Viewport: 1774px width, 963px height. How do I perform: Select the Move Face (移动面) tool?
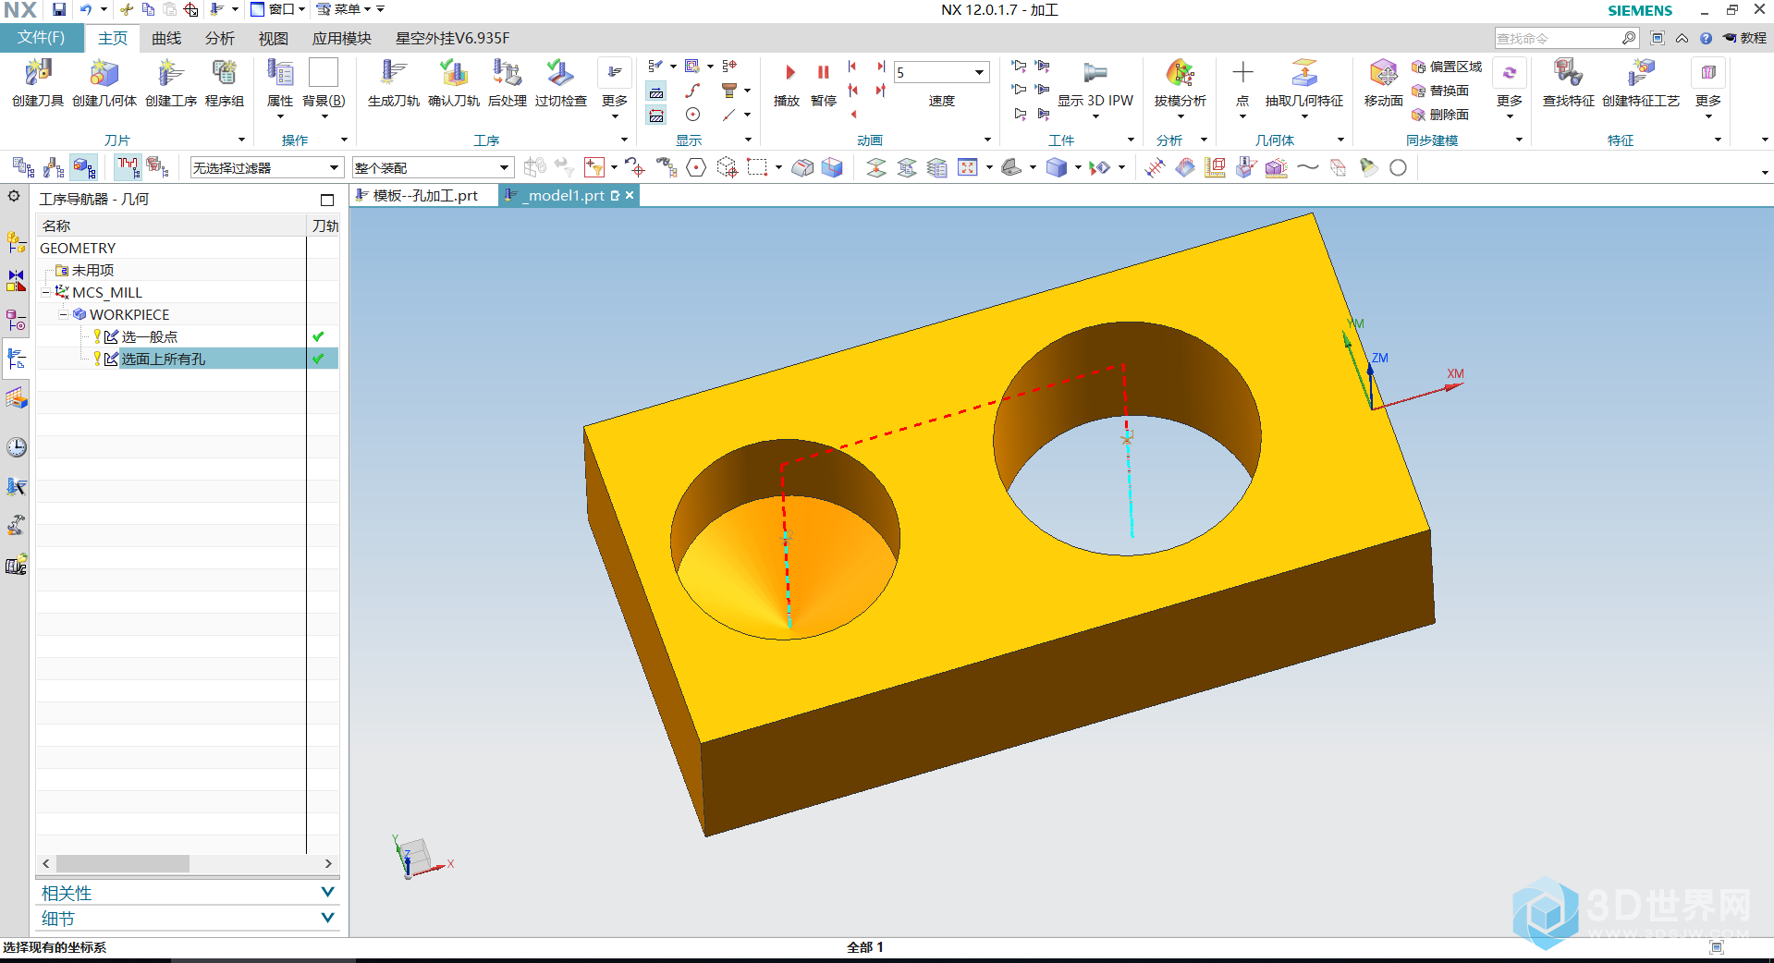click(x=1384, y=82)
